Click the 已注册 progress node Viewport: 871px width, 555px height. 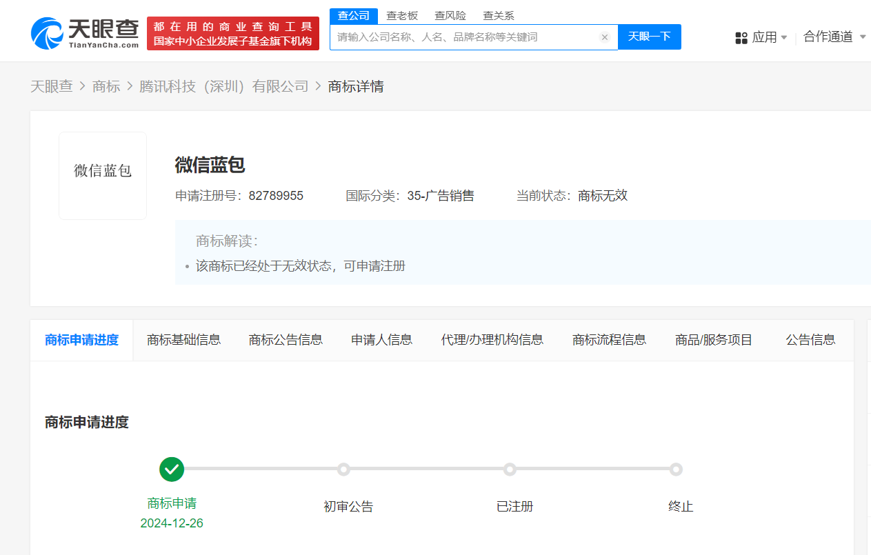(x=510, y=469)
